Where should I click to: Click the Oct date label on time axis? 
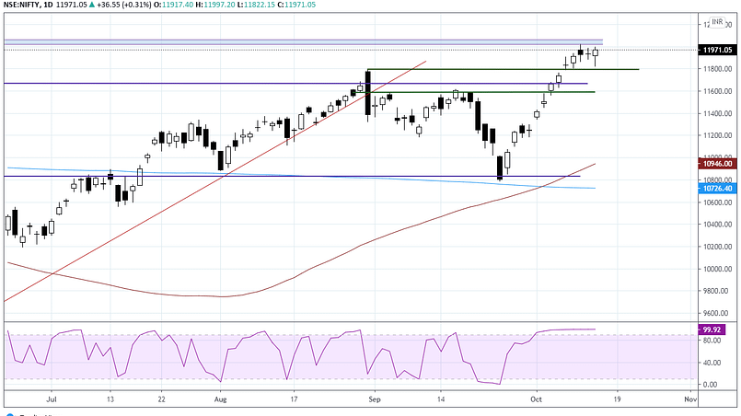click(536, 399)
